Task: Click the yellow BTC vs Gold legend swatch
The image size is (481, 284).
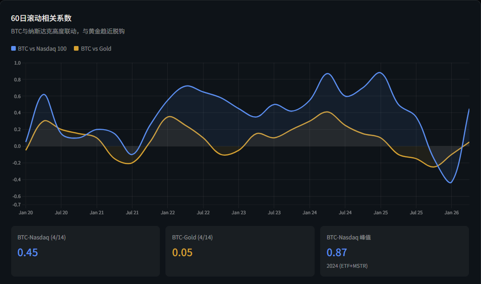Action: (x=77, y=48)
